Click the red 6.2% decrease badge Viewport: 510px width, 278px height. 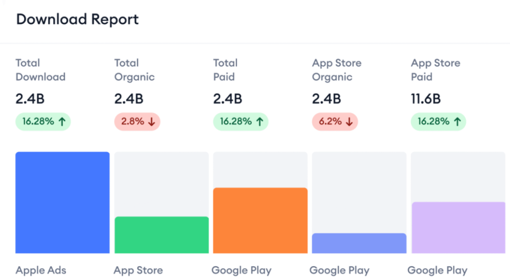coord(335,122)
